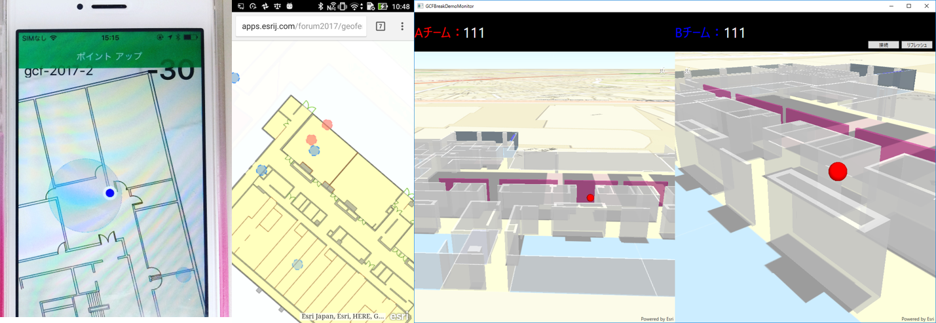The image size is (936, 323).
Task: Tap the lower red marker on the browser map
Action: (x=312, y=140)
